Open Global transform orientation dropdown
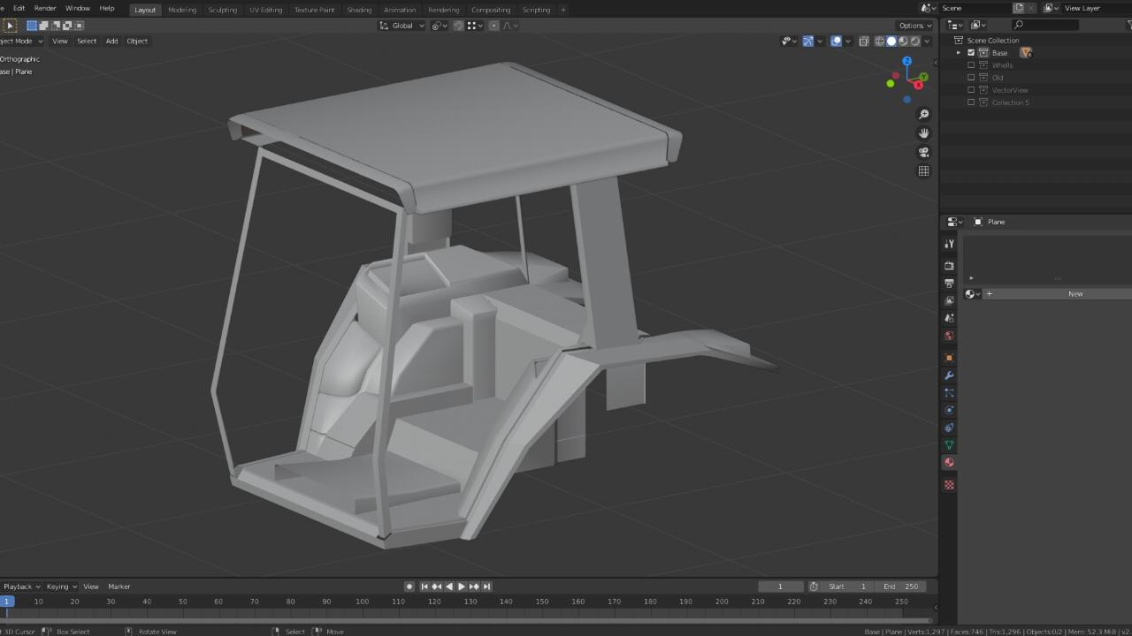Viewport: 1132px width, 636px height. point(402,26)
